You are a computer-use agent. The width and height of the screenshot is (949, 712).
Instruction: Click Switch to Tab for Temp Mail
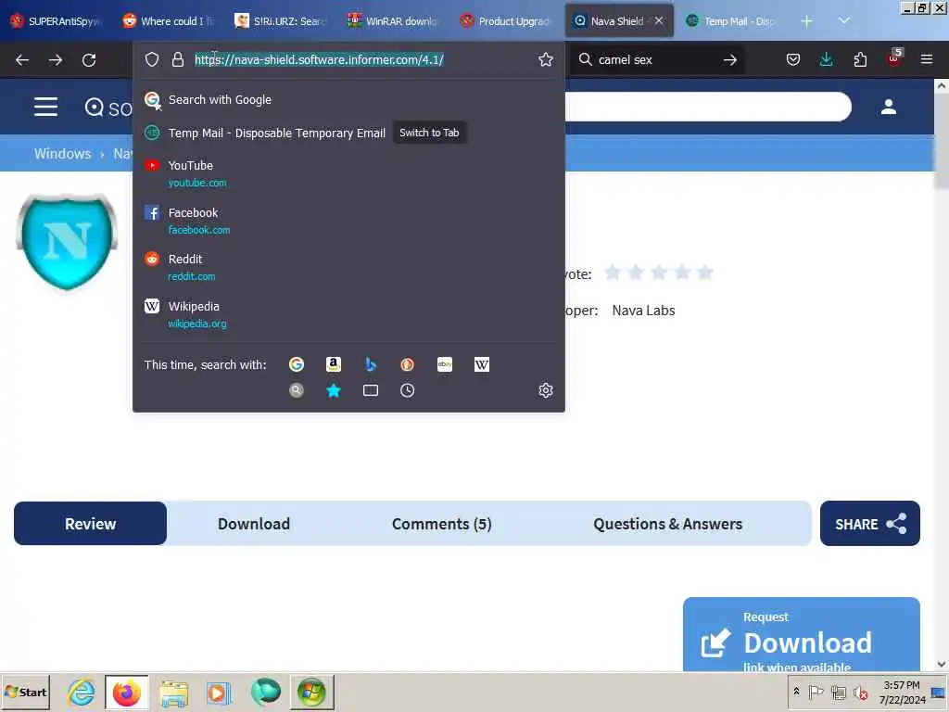pyautogui.click(x=429, y=133)
